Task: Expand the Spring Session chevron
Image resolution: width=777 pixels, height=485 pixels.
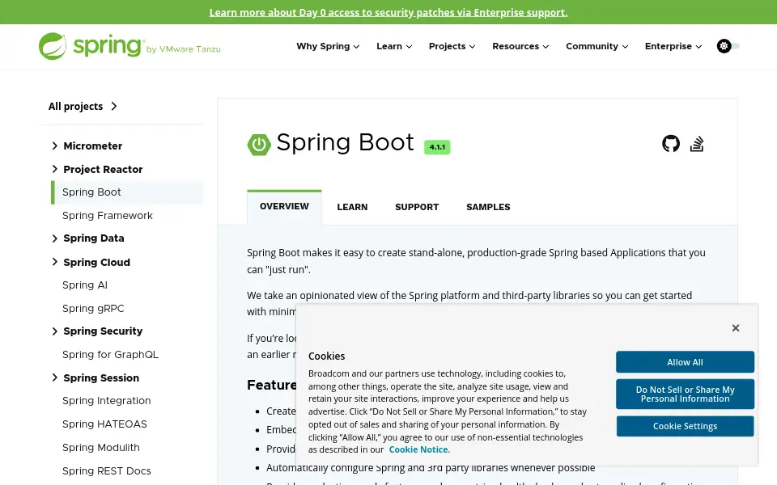Action: tap(54, 377)
